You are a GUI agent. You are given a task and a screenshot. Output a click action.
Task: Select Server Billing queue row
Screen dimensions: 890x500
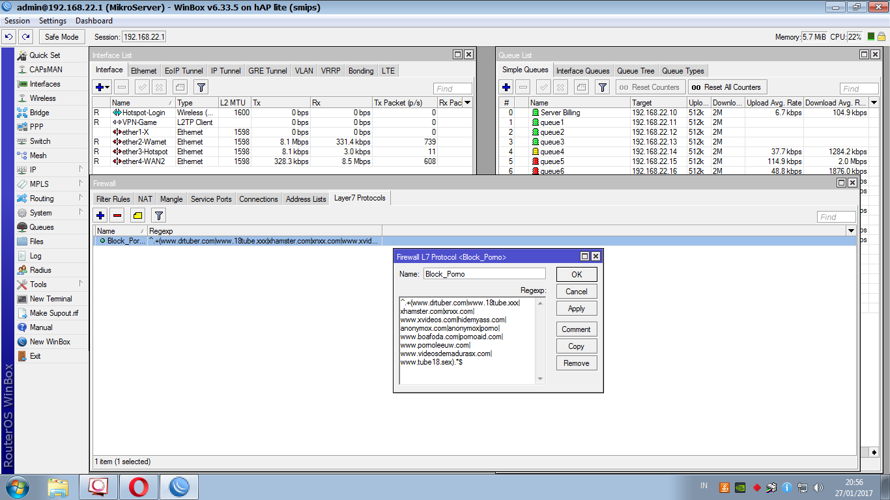pyautogui.click(x=689, y=113)
